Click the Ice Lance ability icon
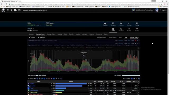 pyautogui.click(x=29, y=86)
